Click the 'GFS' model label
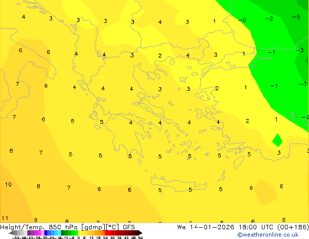Screen dimensions: 309x239 click(x=129, y=227)
